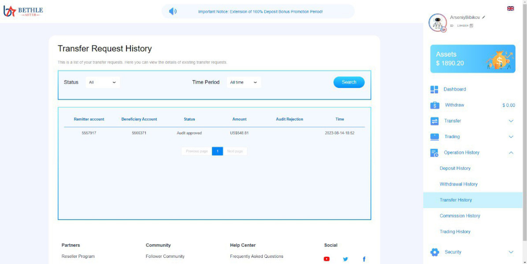The width and height of the screenshot is (527, 264).
Task: Click the Assets balance card
Action: click(x=472, y=59)
